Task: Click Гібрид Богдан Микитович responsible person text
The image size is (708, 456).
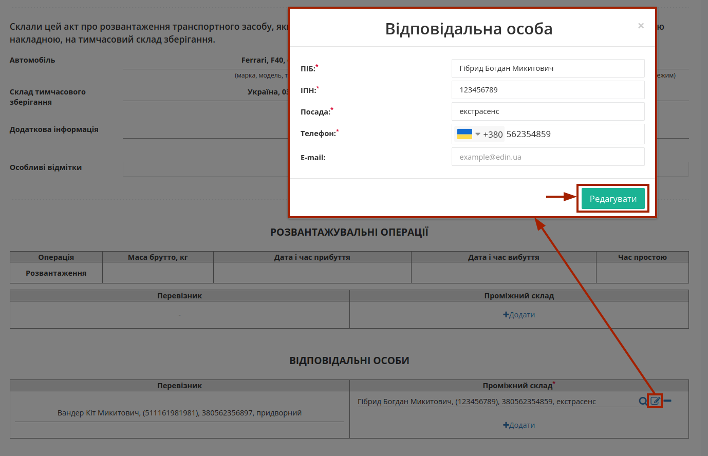Action: (x=477, y=402)
